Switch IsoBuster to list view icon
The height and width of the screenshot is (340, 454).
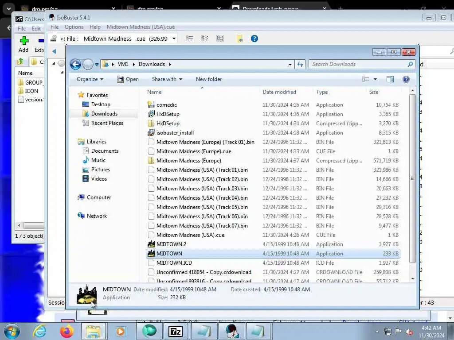click(189, 39)
